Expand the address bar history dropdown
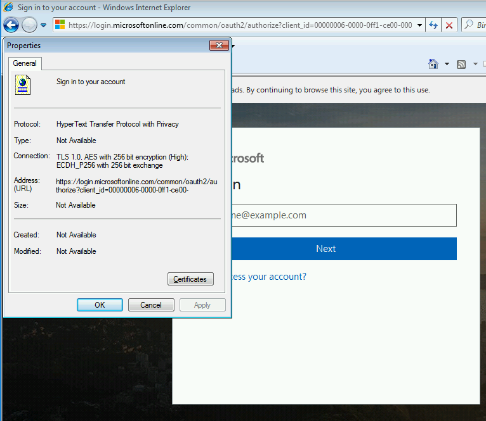The image size is (486, 421). [x=419, y=25]
